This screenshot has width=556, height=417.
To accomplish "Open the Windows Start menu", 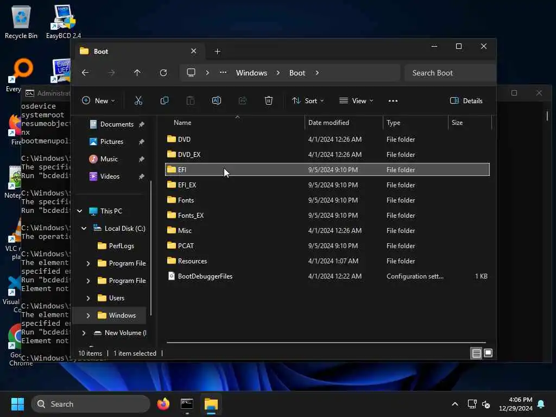I will pyautogui.click(x=17, y=404).
